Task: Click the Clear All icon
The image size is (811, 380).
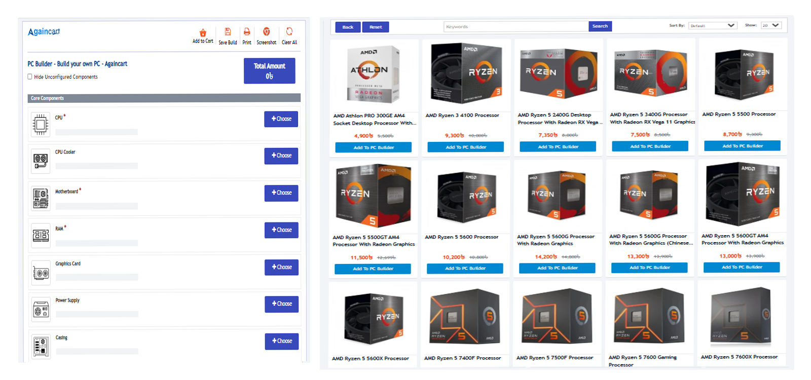Action: pos(289,31)
